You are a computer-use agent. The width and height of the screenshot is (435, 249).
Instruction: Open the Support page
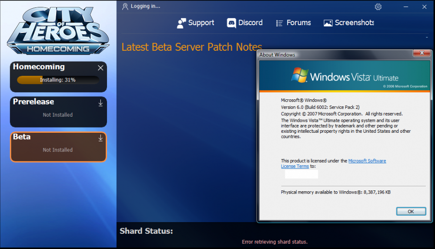pyautogui.click(x=195, y=23)
